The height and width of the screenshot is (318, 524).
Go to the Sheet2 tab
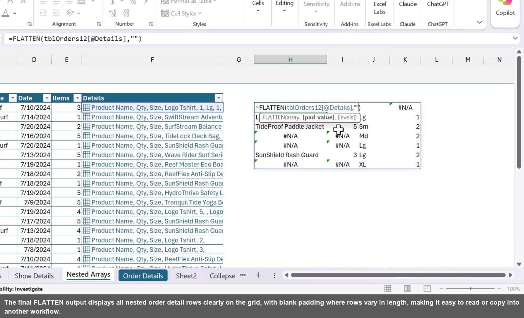tap(186, 276)
